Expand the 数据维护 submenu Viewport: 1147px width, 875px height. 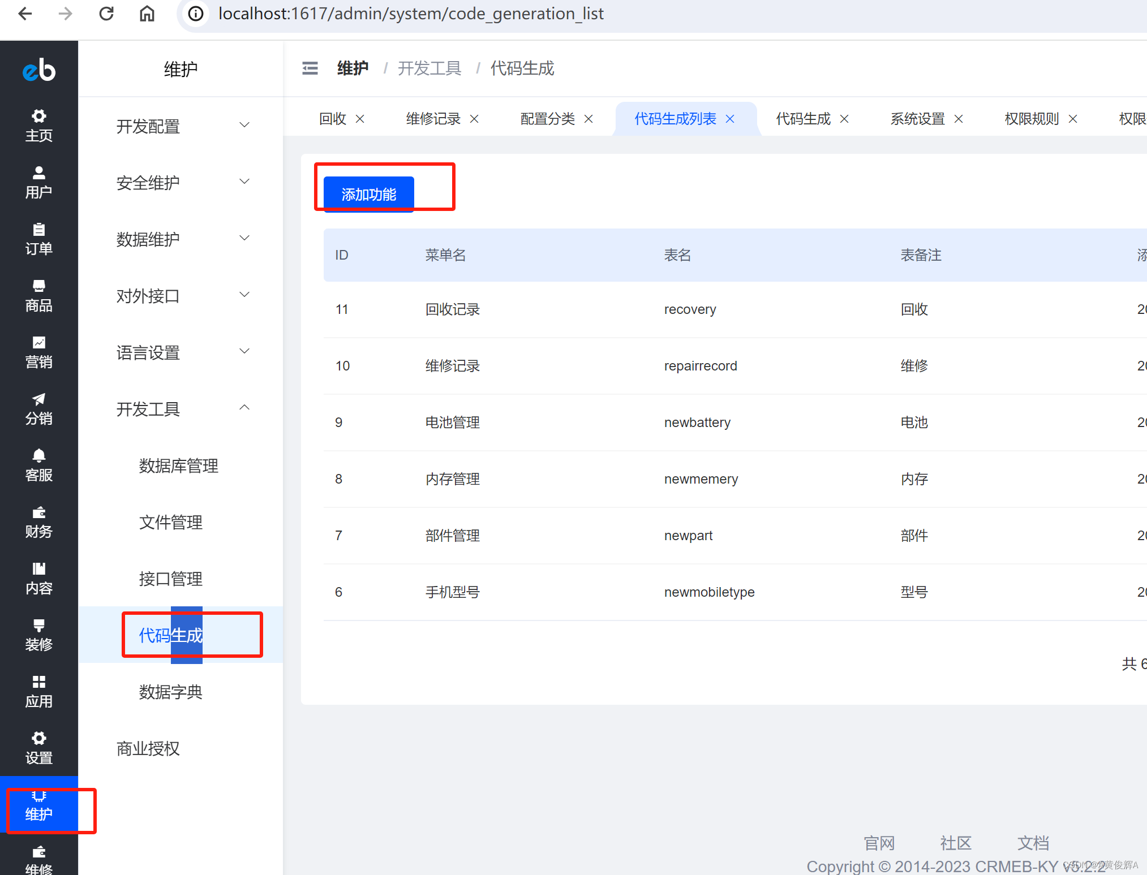(x=181, y=239)
